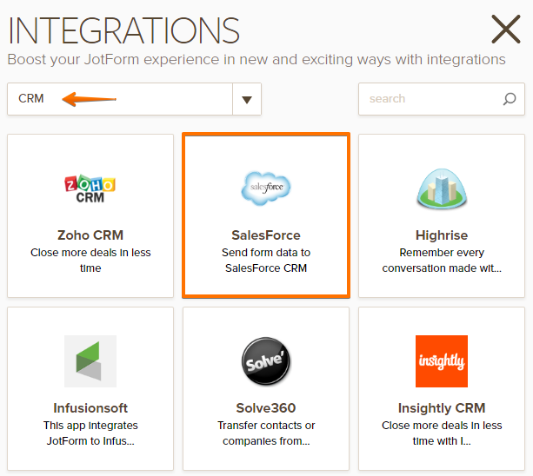The image size is (533, 476).
Task: Click 'Close more deals in less time with I...' text
Action: 442,433
